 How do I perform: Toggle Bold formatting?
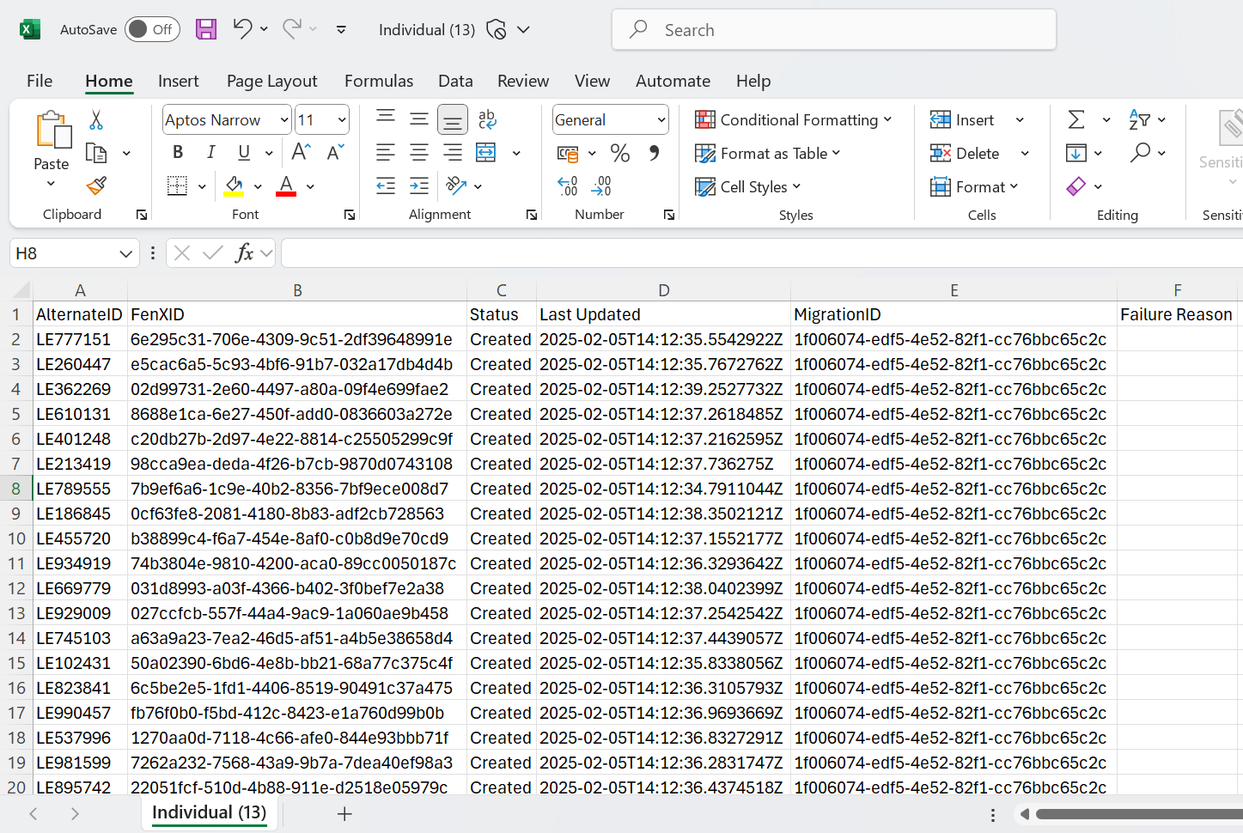point(178,153)
